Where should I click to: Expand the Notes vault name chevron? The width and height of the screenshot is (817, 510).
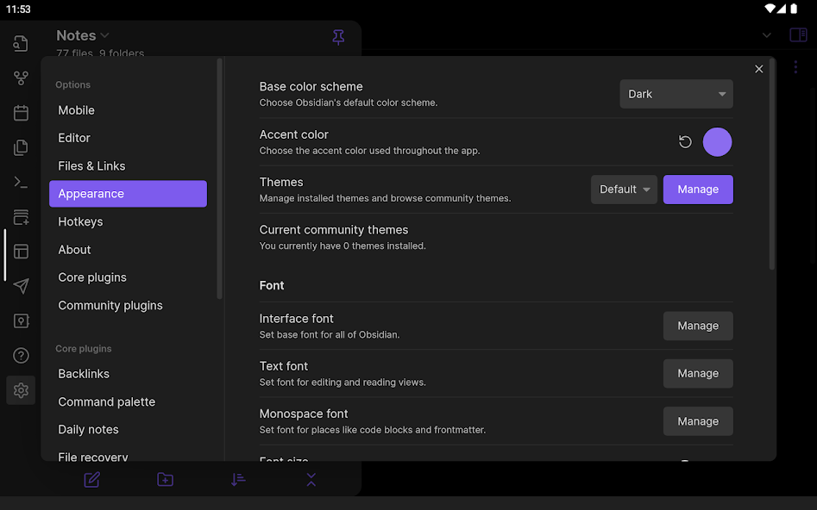(x=105, y=35)
